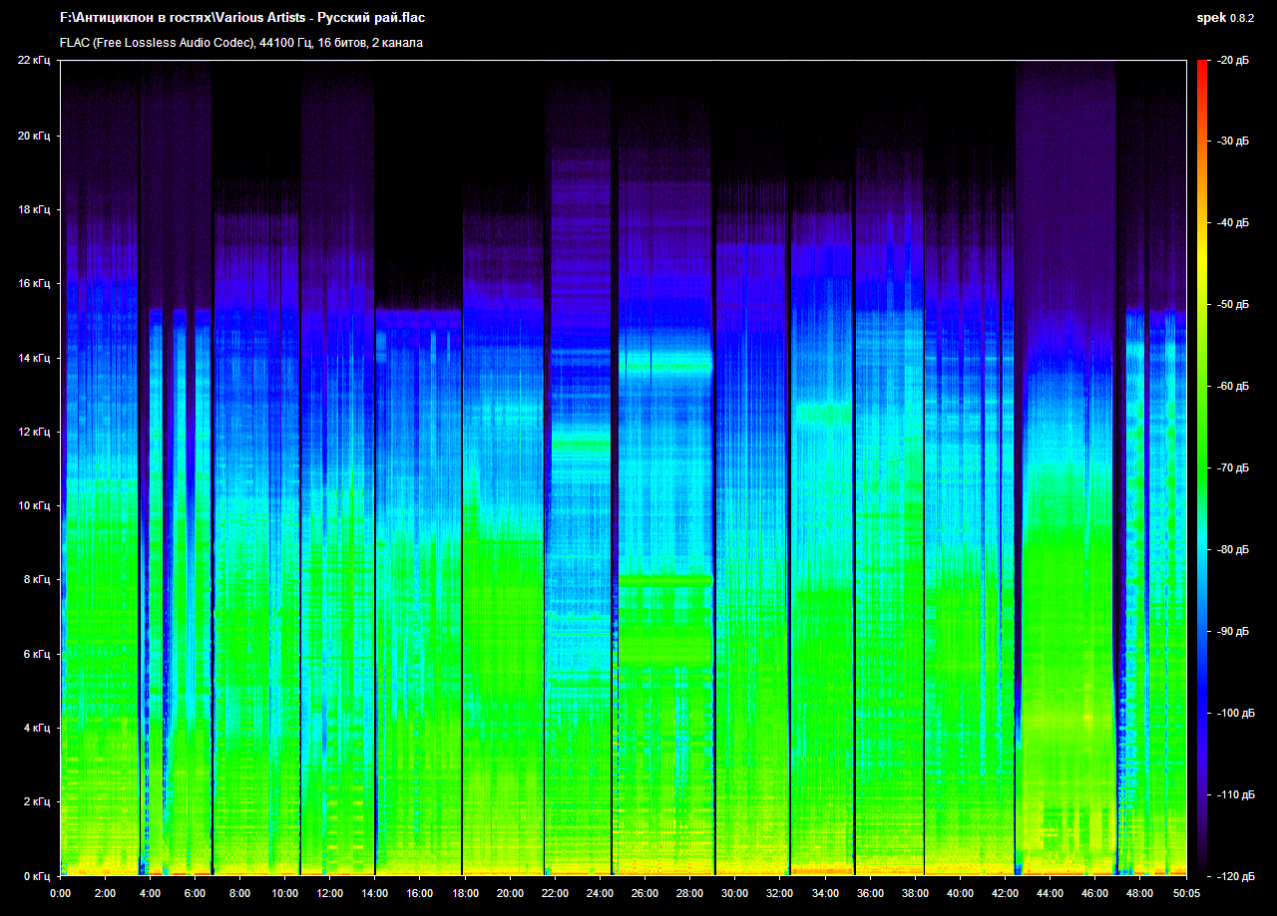Click the 50:05 end time label
Screen dimensions: 1277x916
pyautogui.click(x=1184, y=893)
